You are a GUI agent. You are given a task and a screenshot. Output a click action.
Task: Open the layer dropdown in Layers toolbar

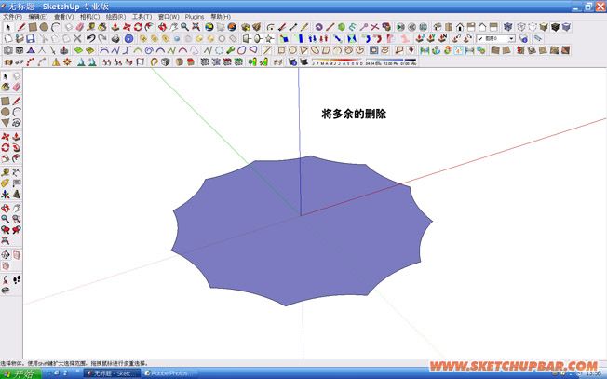pyautogui.click(x=511, y=39)
